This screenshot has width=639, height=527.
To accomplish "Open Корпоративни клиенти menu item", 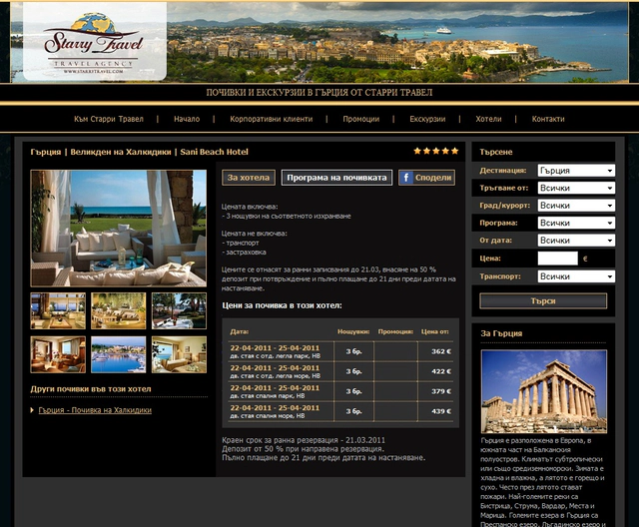I will pyautogui.click(x=271, y=119).
